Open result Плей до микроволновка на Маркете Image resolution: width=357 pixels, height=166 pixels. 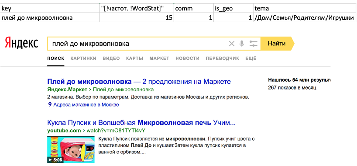[139, 81]
